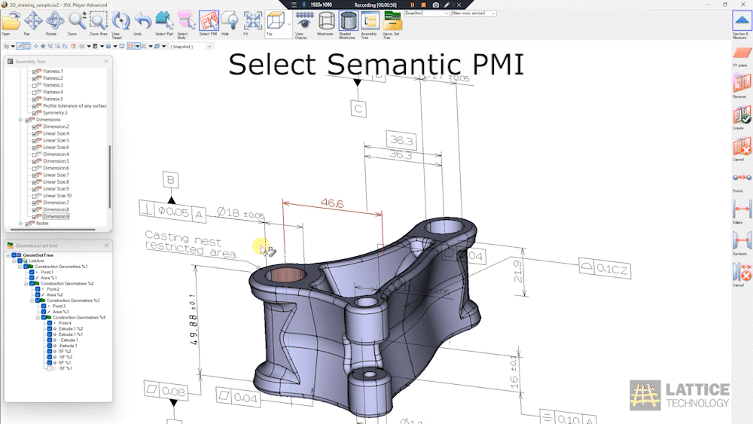753x424 pixels.
Task: Activate the Select Body tool
Action: tap(186, 21)
